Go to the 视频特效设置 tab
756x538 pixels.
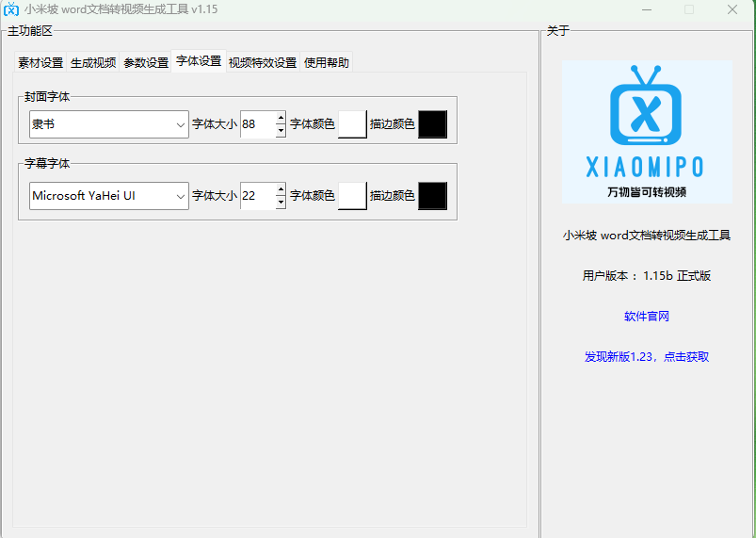click(262, 63)
